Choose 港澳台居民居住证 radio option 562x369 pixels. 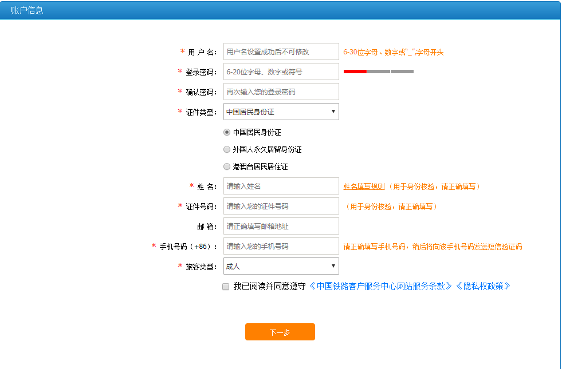tap(227, 166)
